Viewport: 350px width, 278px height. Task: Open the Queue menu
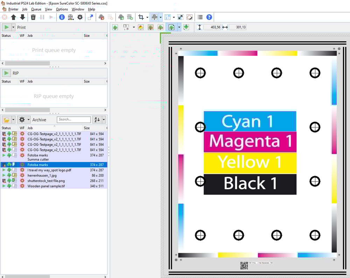pos(36,9)
